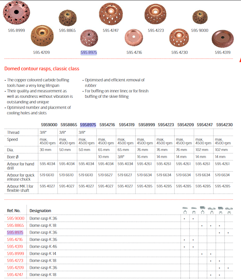Open ref. no. 595 9000 link in list
The image size is (241, 279).
(15, 218)
